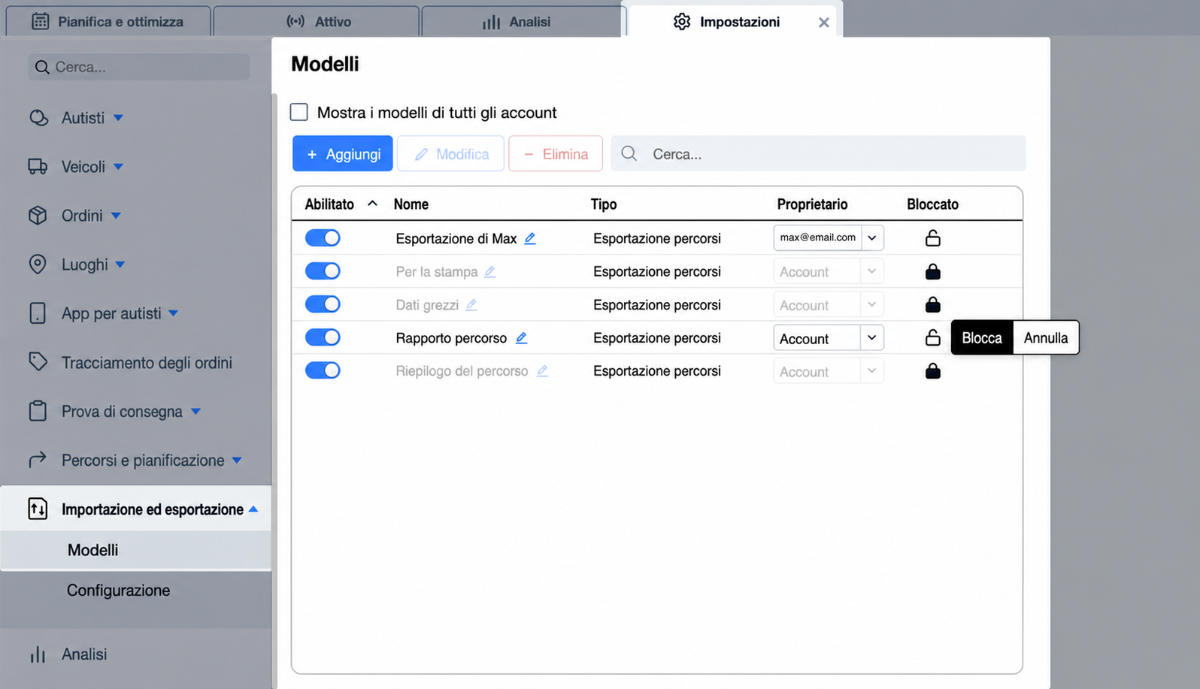Open Account dropdown for Rapporto percorso
Viewport: 1200px width, 689px height.
click(828, 338)
